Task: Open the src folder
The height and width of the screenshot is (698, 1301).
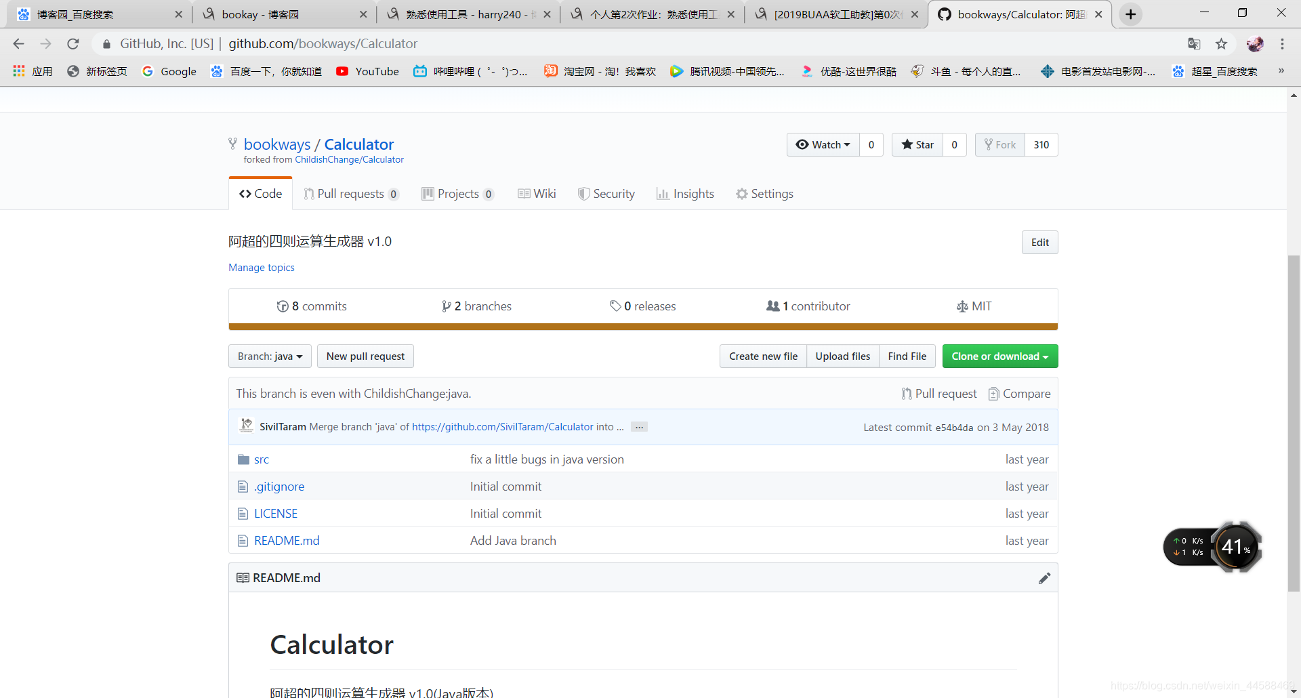Action: point(262,459)
